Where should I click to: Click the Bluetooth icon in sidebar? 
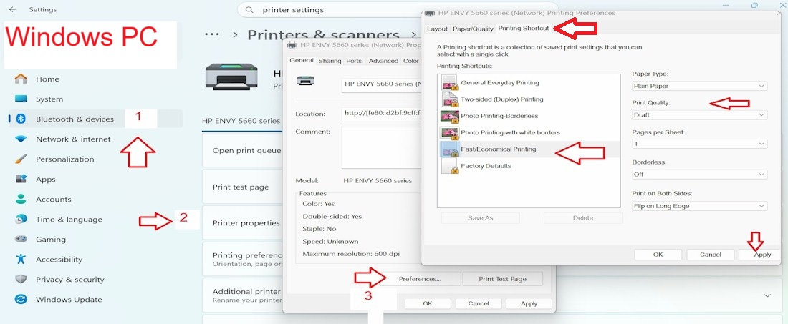[21, 119]
